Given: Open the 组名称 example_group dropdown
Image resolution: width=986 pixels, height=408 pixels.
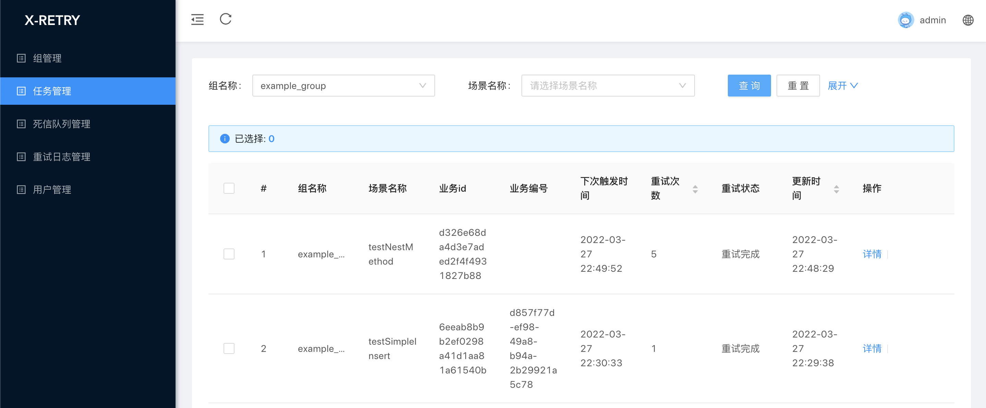Looking at the screenshot, I should coord(343,86).
